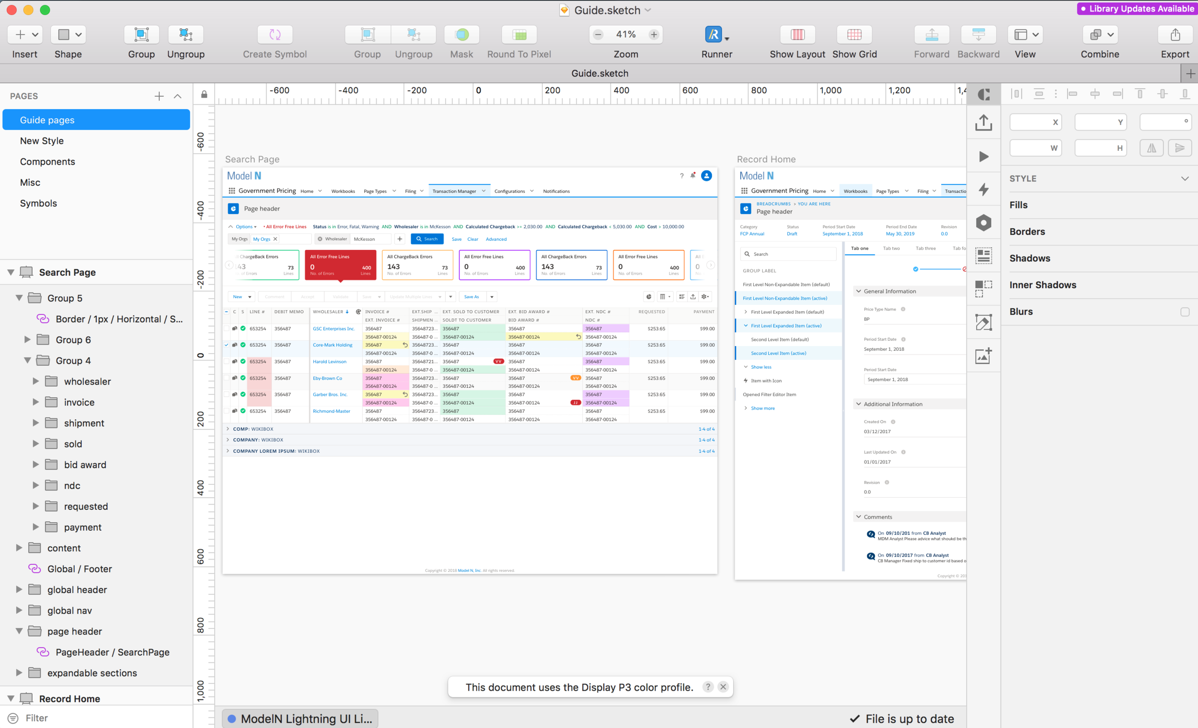1198x728 pixels.
Task: Expand Group 6 in the layer list
Action: tap(27, 340)
